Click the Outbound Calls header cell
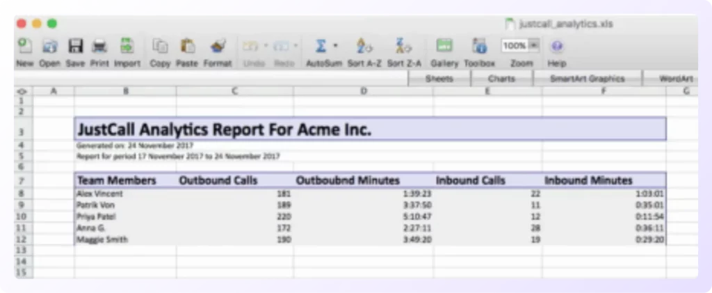 tap(235, 180)
